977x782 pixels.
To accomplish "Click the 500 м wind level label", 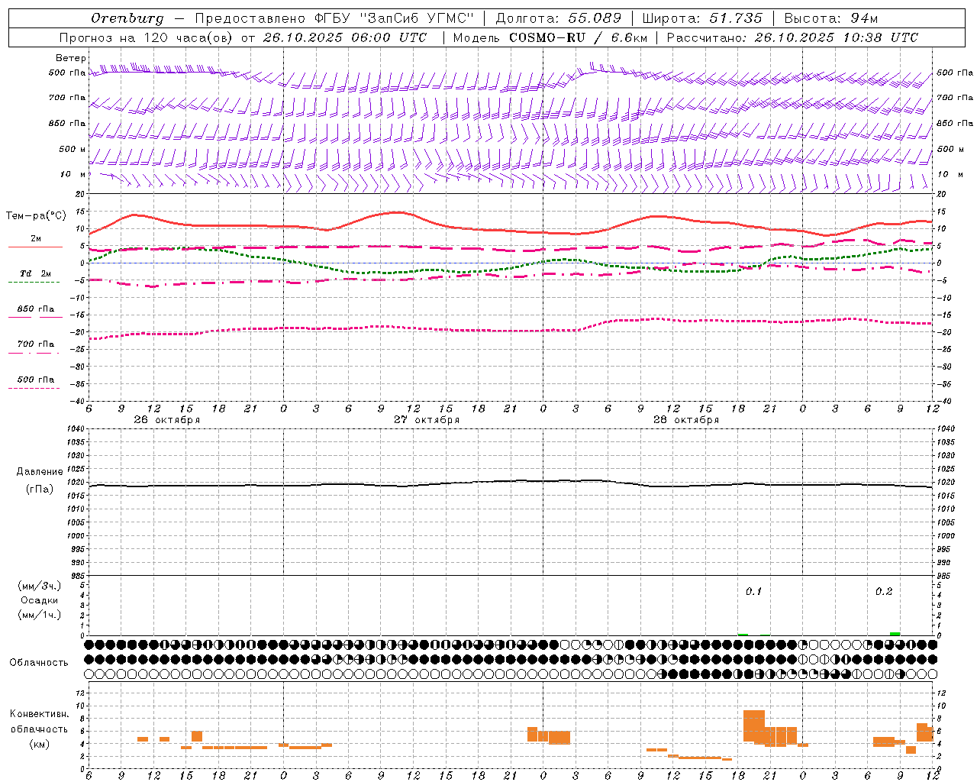I will [x=73, y=149].
